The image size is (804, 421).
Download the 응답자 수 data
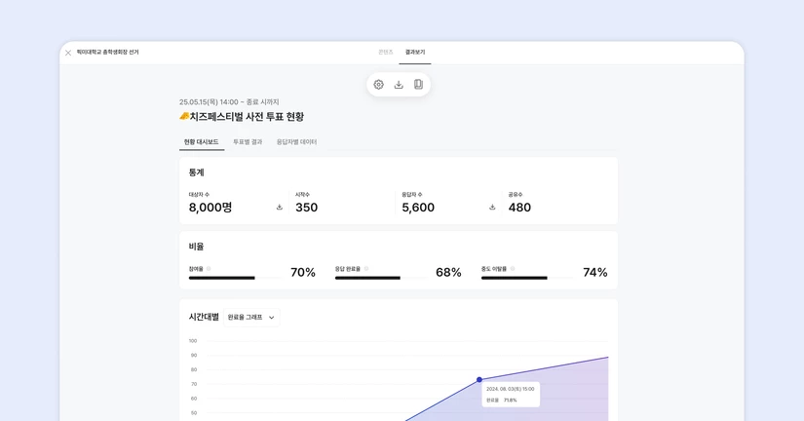coord(492,207)
